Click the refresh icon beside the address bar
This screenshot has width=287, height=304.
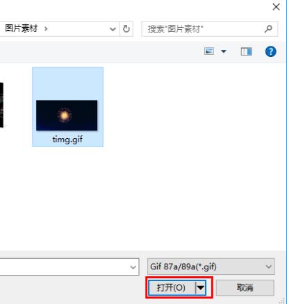[x=126, y=29]
